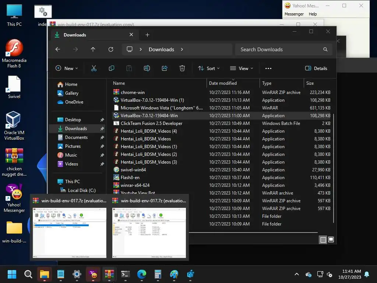
Task: Open the View layout dropdown
Action: click(242, 68)
